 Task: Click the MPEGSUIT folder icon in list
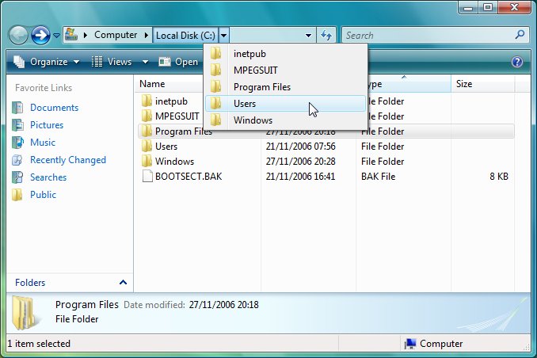(147, 116)
